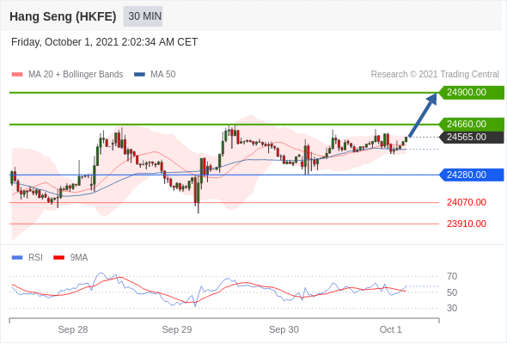507x344 pixels.
Task: Click the Sep 29 date axis label
Action: click(177, 329)
